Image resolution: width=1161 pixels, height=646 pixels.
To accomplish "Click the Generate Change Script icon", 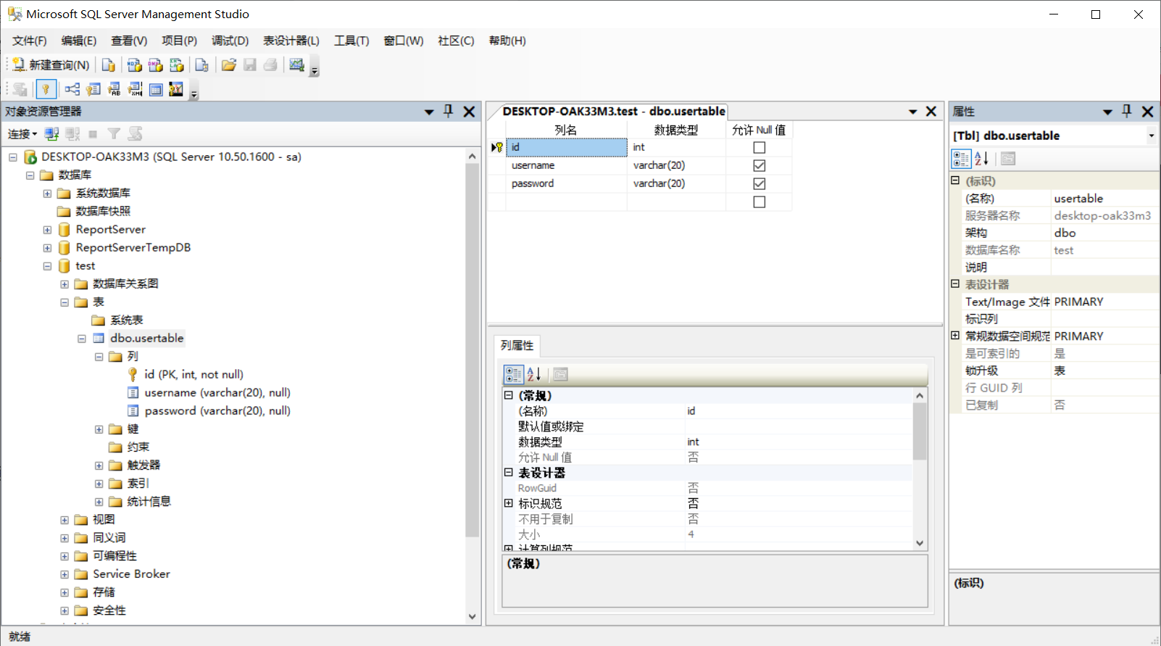I will coord(20,89).
